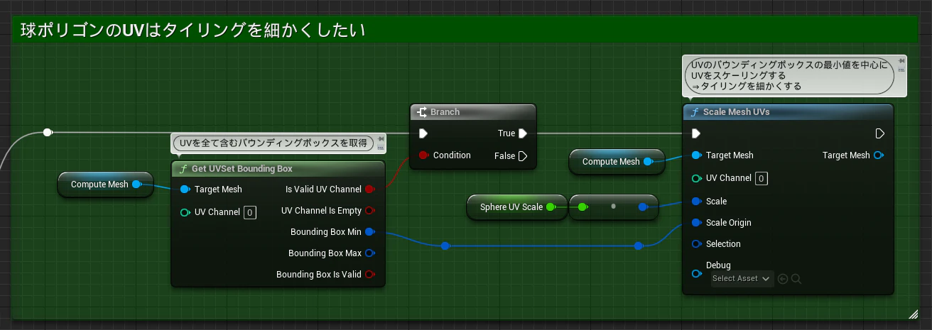Screen dimensions: 932x330
Task: Click UV Channel pin on Get UVSet Bounding Box
Action: coord(185,212)
